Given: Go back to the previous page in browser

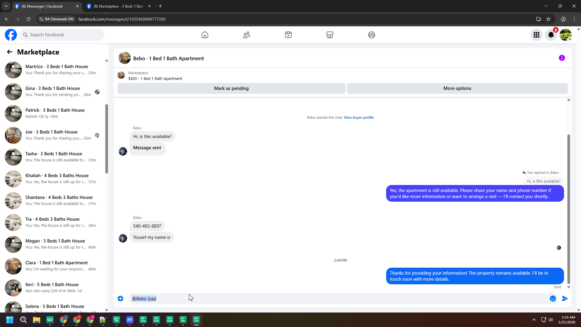Looking at the screenshot, I should [x=7, y=19].
